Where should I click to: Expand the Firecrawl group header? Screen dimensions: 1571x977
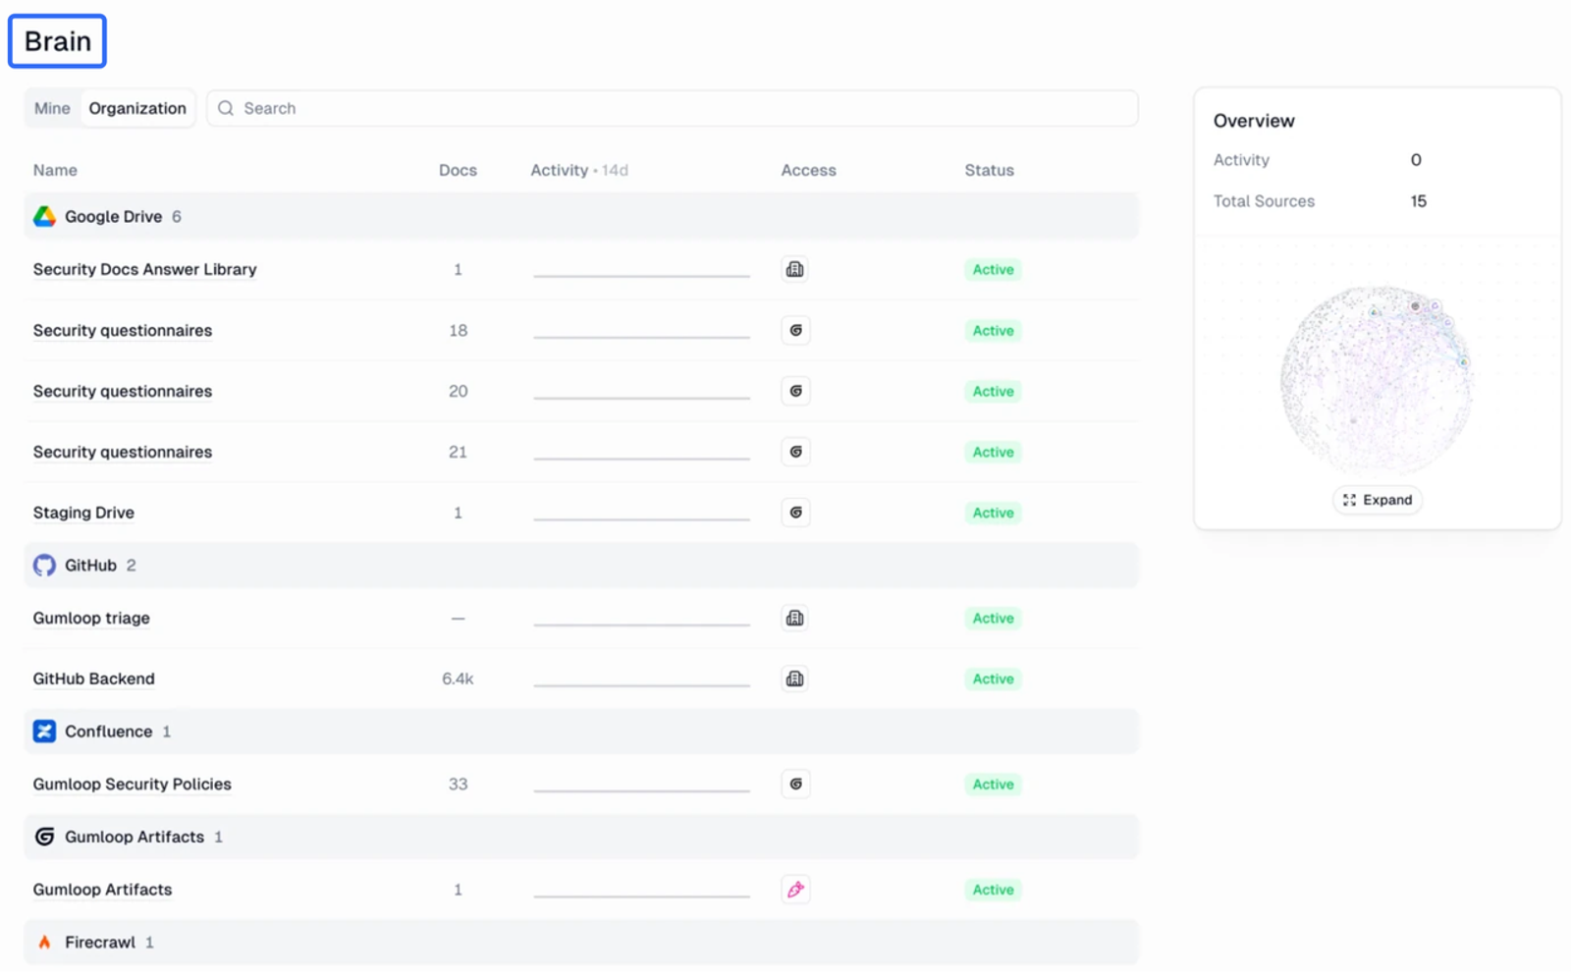(x=581, y=943)
